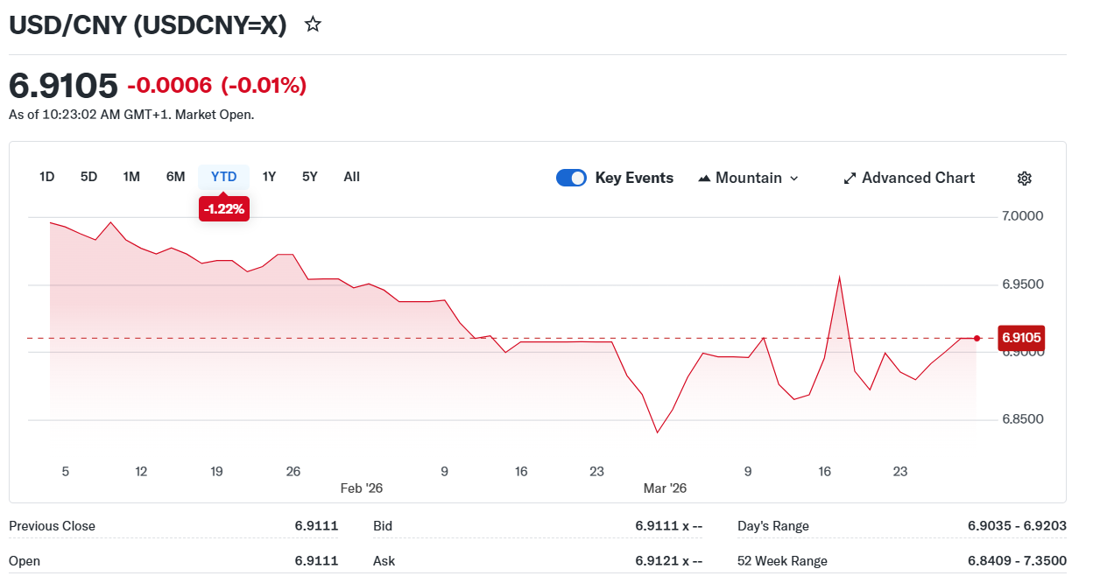Click the -1.22% YTD change badge
1093x583 pixels.
pyautogui.click(x=224, y=209)
